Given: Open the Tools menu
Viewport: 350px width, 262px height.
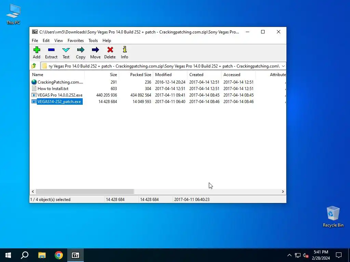Looking at the screenshot, I should (x=93, y=41).
